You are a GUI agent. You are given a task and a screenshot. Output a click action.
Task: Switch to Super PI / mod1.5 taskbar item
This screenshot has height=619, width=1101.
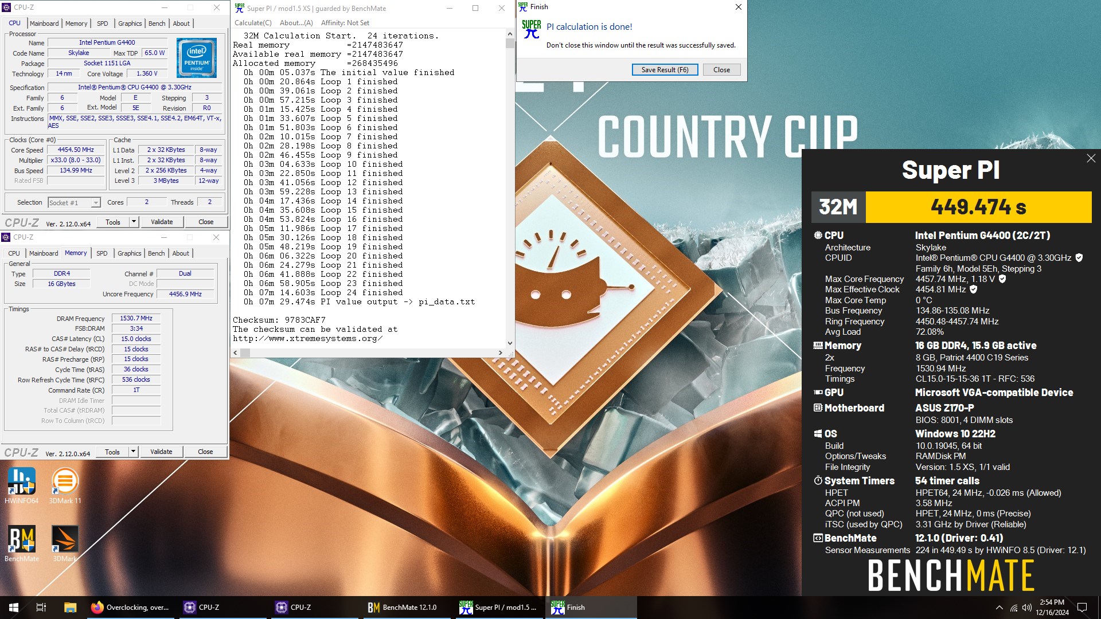click(499, 608)
